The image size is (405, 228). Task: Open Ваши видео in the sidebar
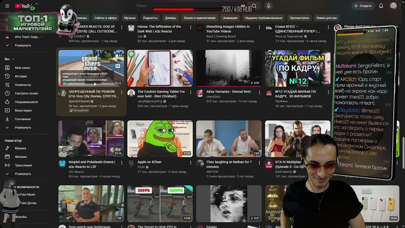click(23, 111)
